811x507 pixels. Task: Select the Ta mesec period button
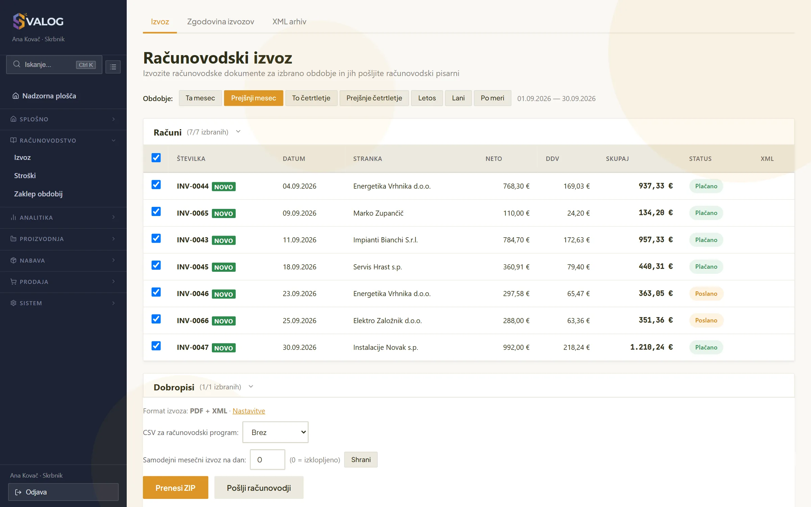pos(200,98)
